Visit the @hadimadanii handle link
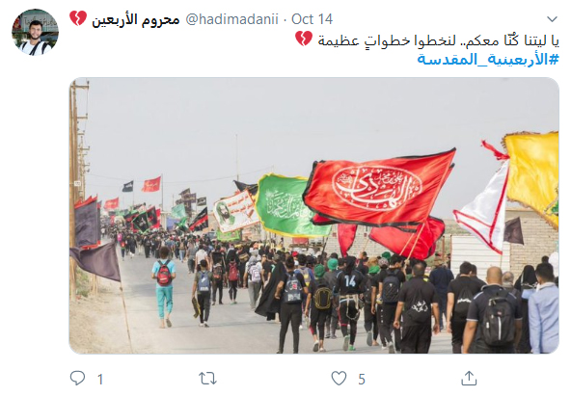 231,19
